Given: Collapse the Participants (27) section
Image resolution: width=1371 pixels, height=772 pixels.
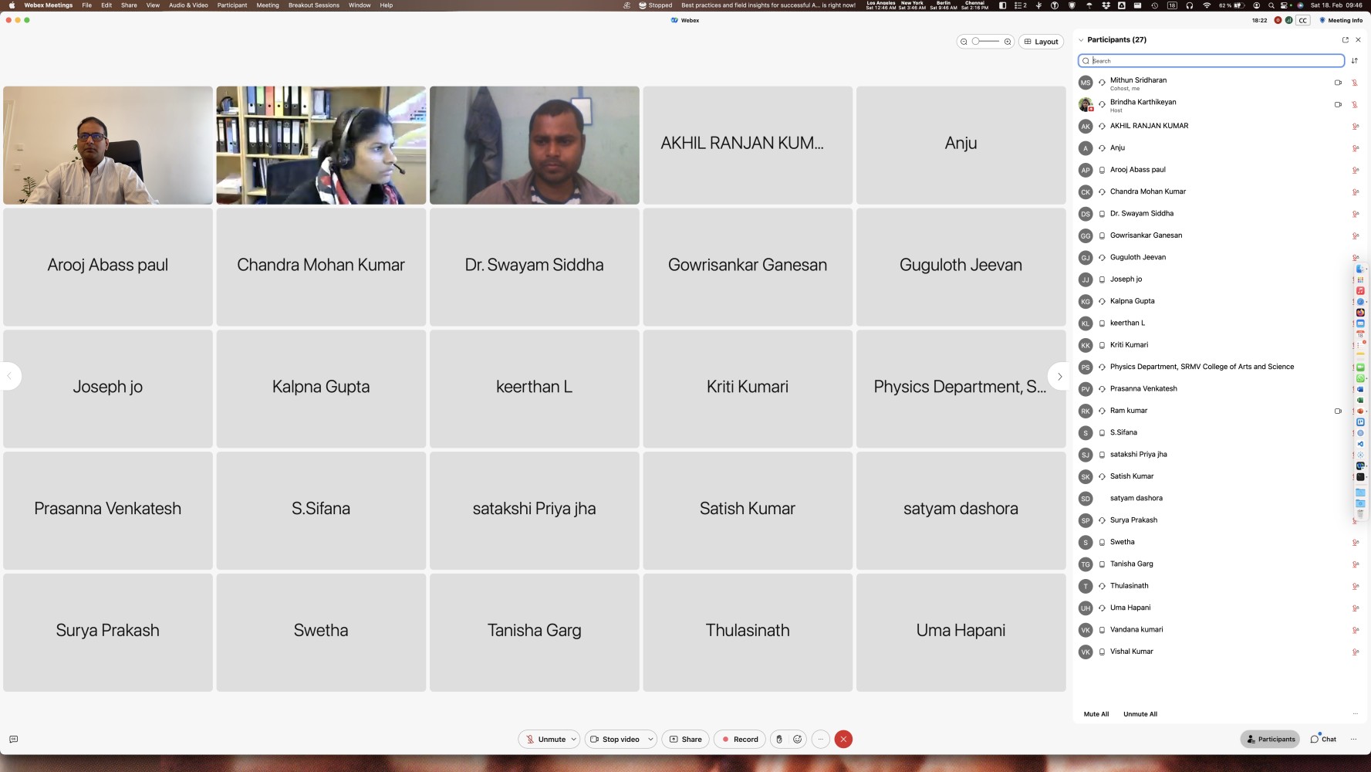Looking at the screenshot, I should pyautogui.click(x=1081, y=40).
